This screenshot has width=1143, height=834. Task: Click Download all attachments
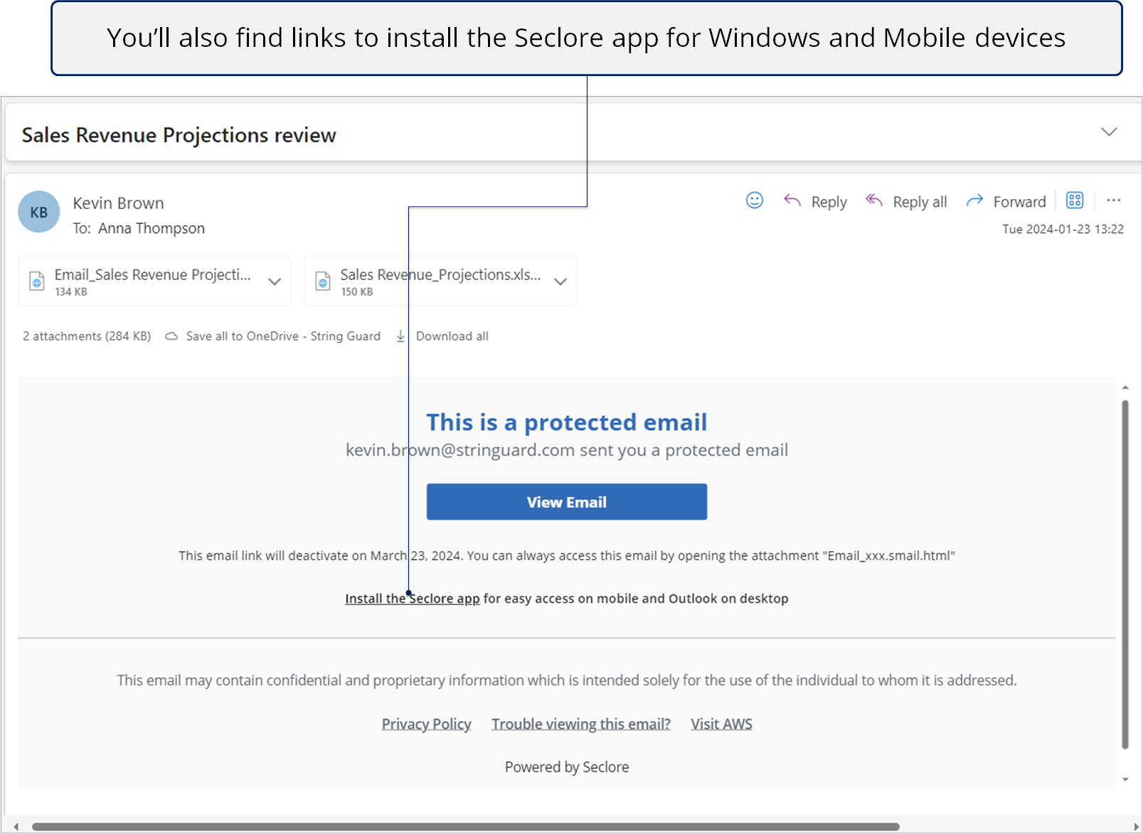[x=452, y=336]
